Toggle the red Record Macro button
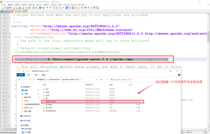Viewport: 210px width, 134px height. point(85,8)
